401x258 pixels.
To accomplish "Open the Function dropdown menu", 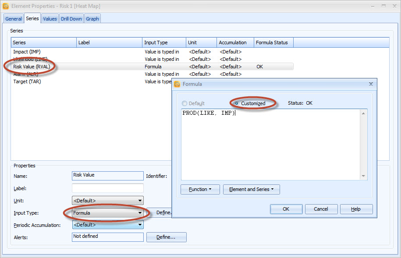I will pos(200,189).
